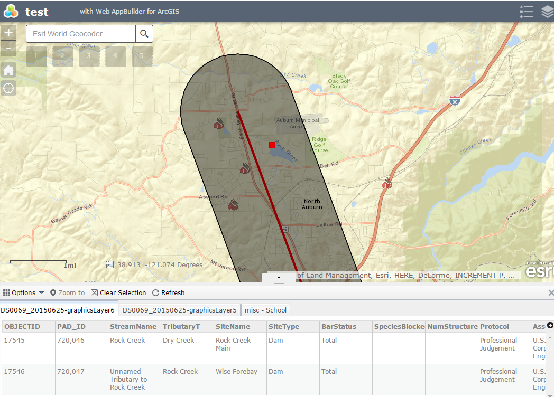Screen dimensions: 554x397
Task: Open the Legend widget icon
Action: click(x=527, y=12)
